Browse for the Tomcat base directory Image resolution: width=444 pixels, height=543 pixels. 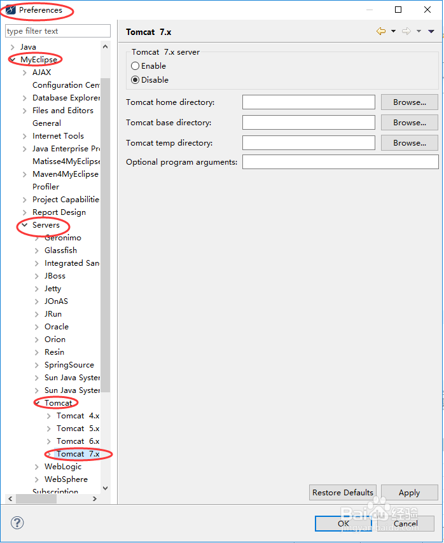[x=410, y=123]
